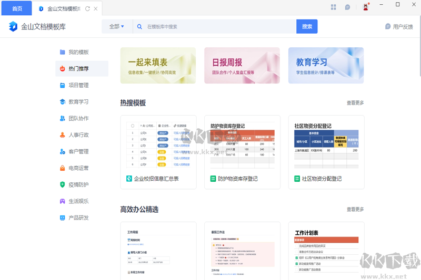Open 人事行政 category

click(x=82, y=135)
